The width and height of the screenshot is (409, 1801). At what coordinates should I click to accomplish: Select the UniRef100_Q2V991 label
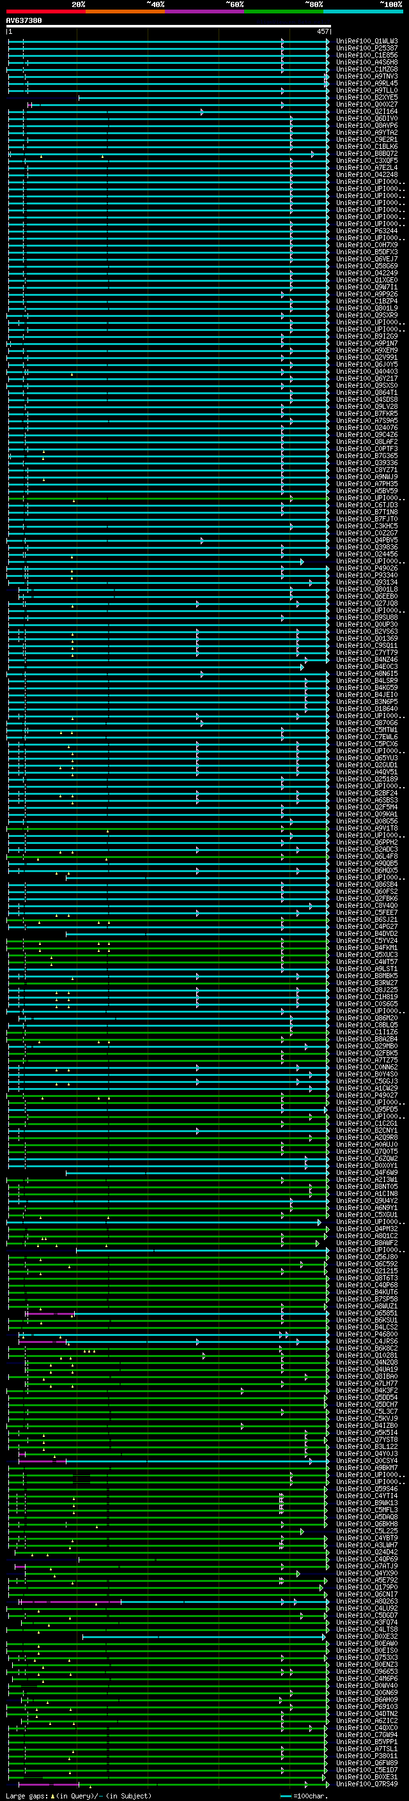[367, 357]
